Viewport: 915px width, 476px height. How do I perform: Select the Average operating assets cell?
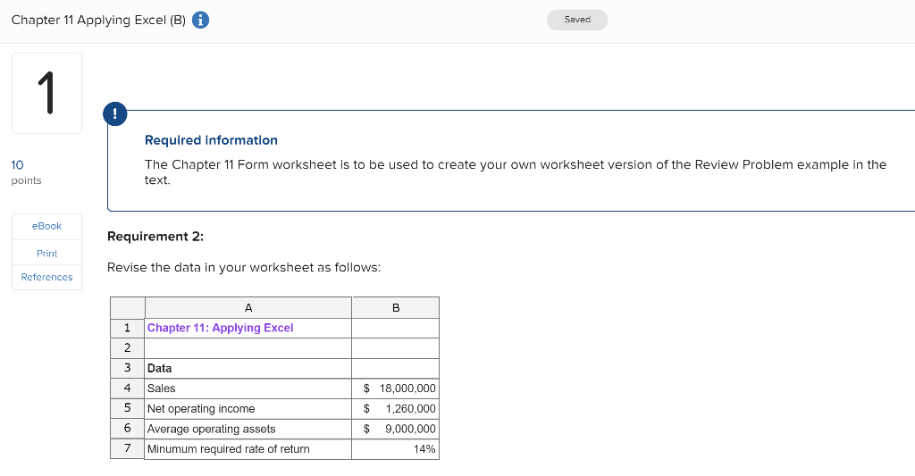248,429
